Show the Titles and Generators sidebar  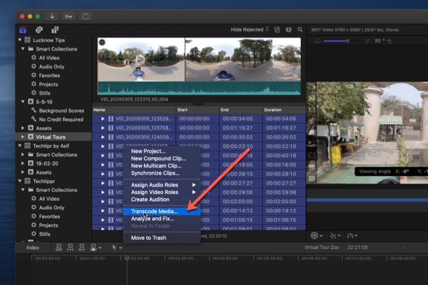[55, 29]
